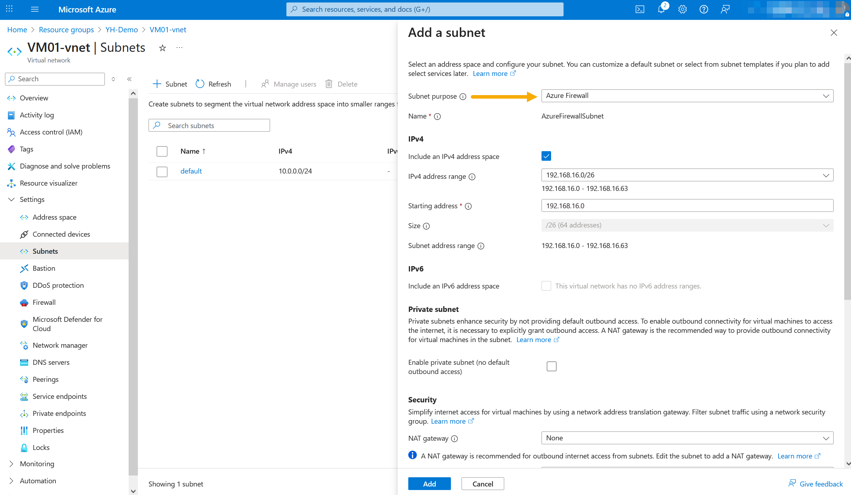Open portal settings gear
The width and height of the screenshot is (851, 495).
[682, 10]
